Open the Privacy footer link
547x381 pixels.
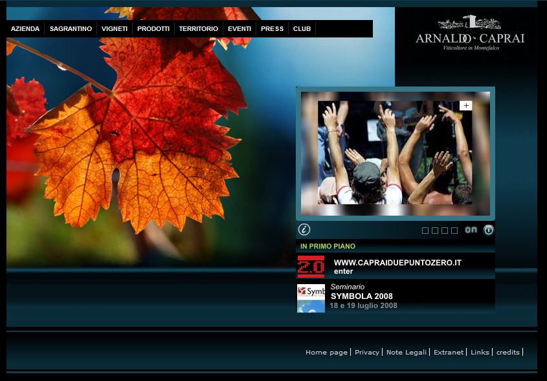(x=367, y=352)
